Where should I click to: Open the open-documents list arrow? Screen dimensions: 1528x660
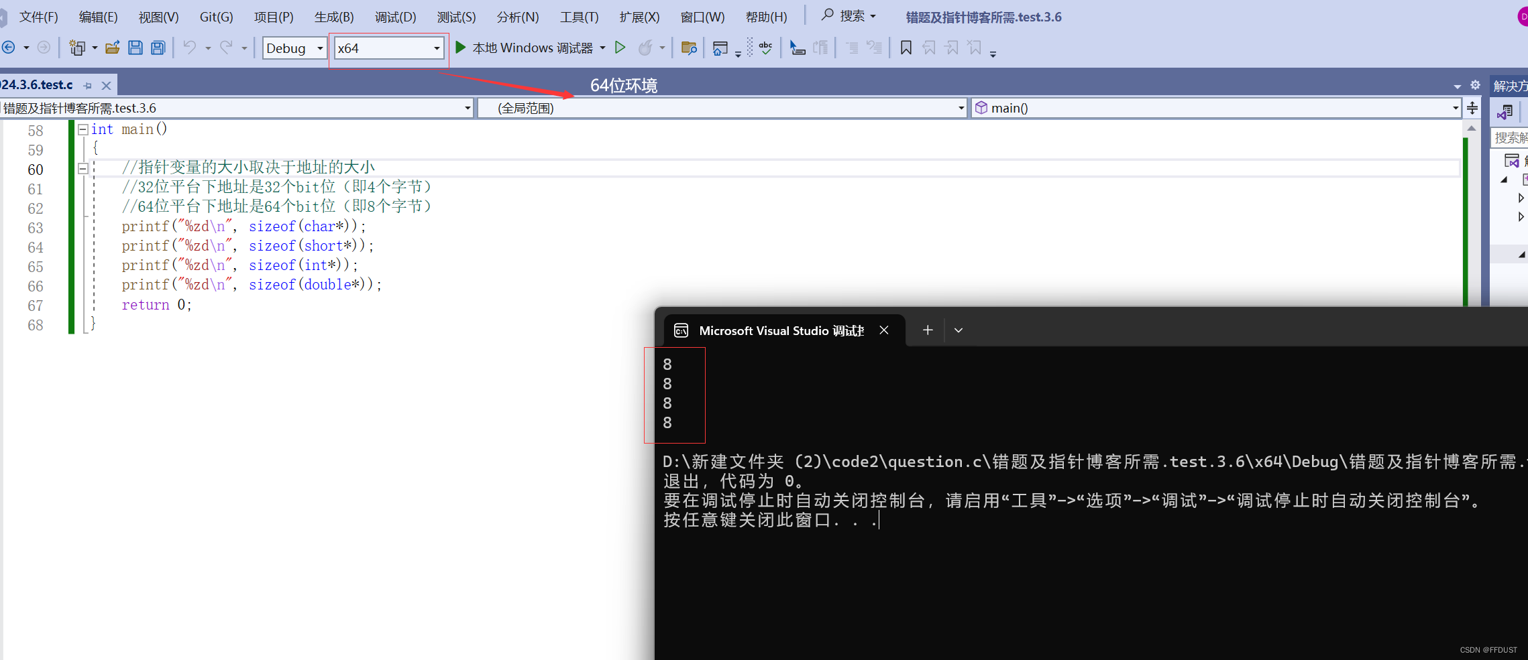click(x=1458, y=86)
